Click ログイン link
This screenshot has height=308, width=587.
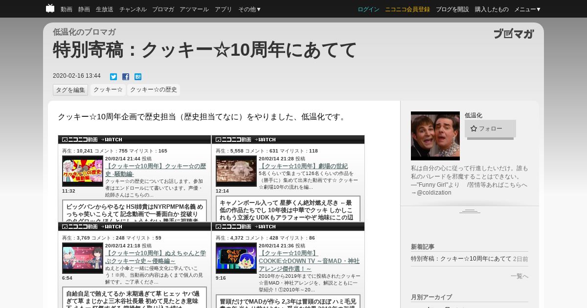(368, 9)
